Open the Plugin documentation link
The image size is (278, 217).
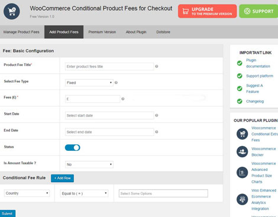tap(258, 63)
